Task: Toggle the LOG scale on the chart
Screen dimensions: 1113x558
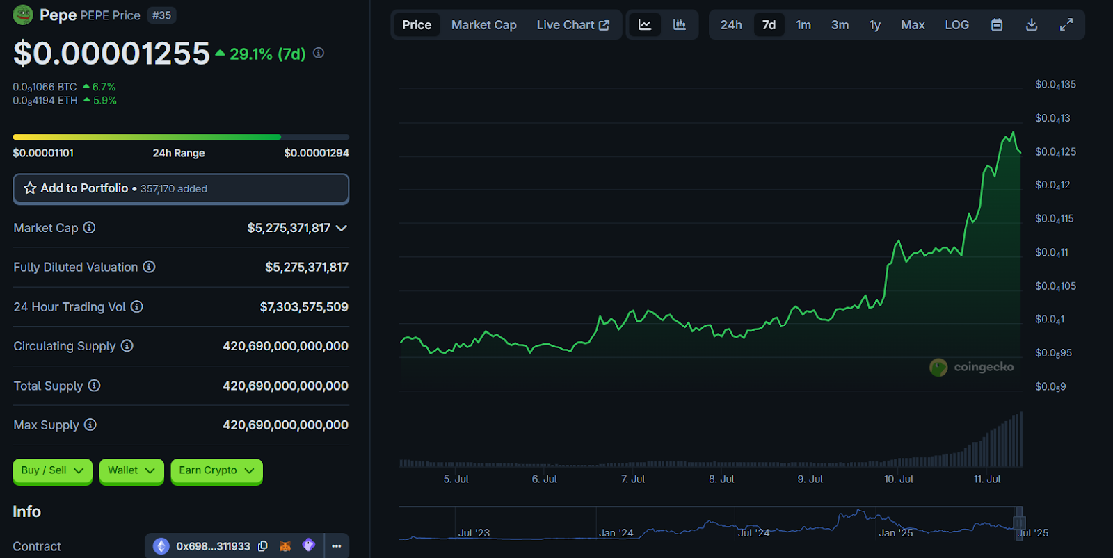Action: point(956,25)
